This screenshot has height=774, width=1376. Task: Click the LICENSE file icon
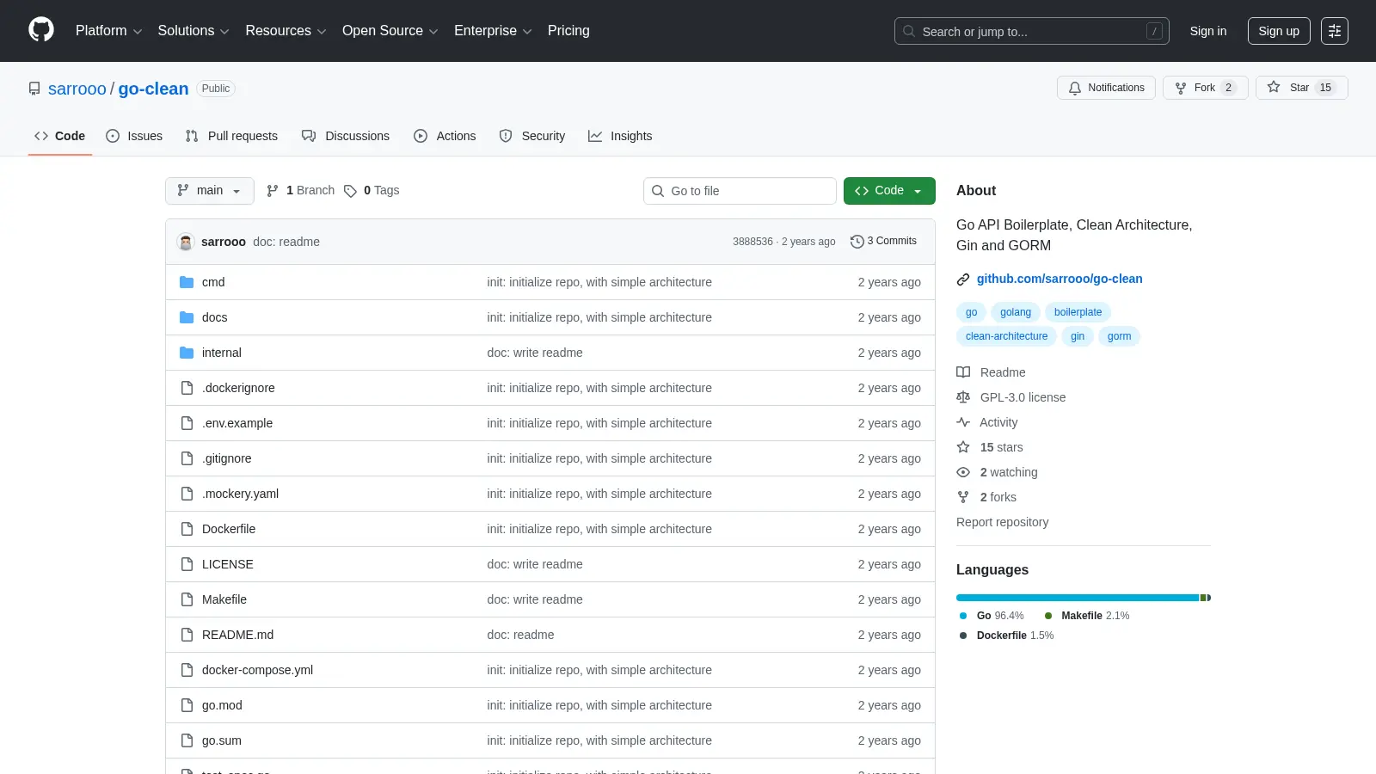point(187,564)
